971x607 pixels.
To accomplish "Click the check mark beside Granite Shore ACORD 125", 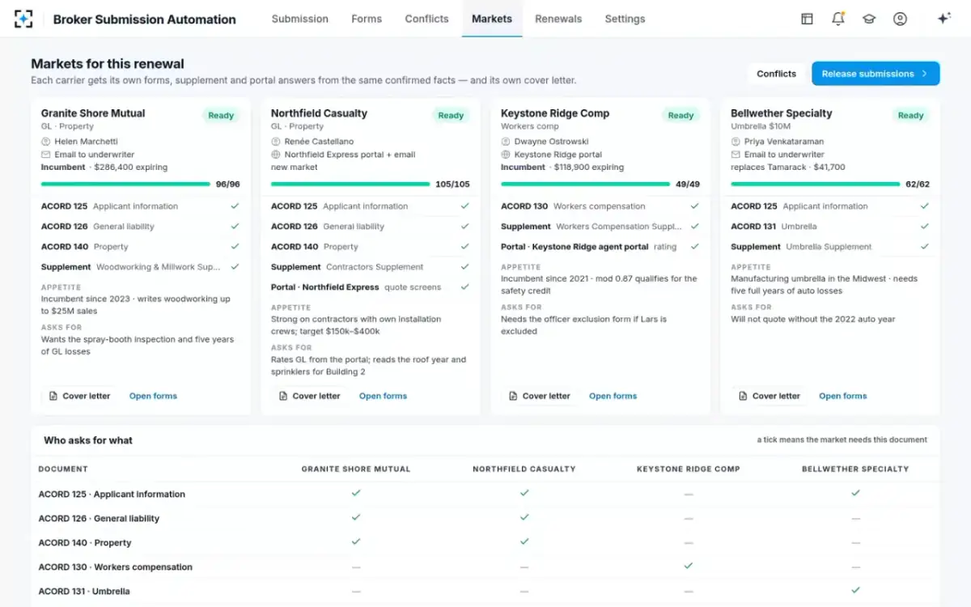I will click(235, 206).
